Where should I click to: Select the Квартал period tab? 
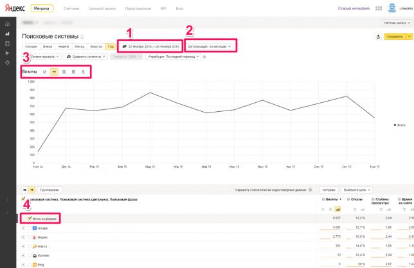(96, 46)
